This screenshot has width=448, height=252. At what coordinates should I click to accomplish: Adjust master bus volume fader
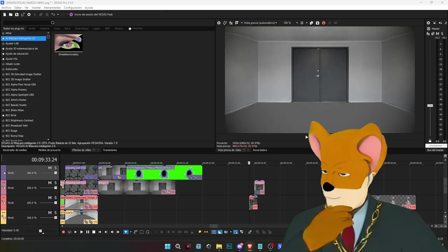pos(430,105)
